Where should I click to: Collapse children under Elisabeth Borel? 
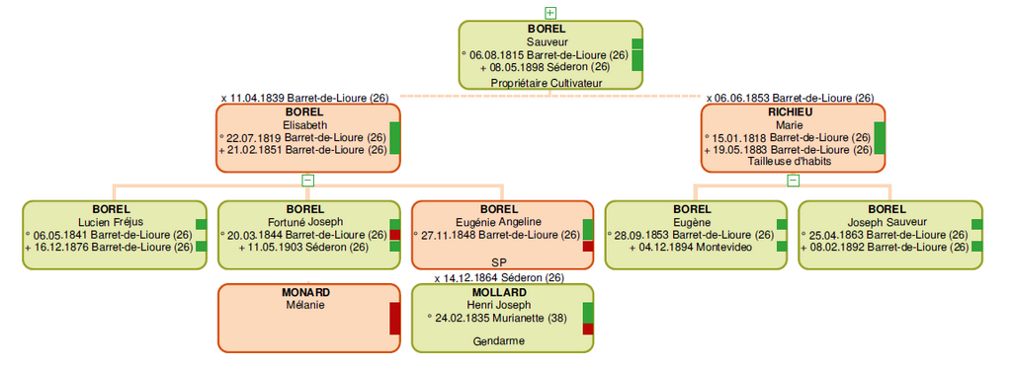[308, 181]
